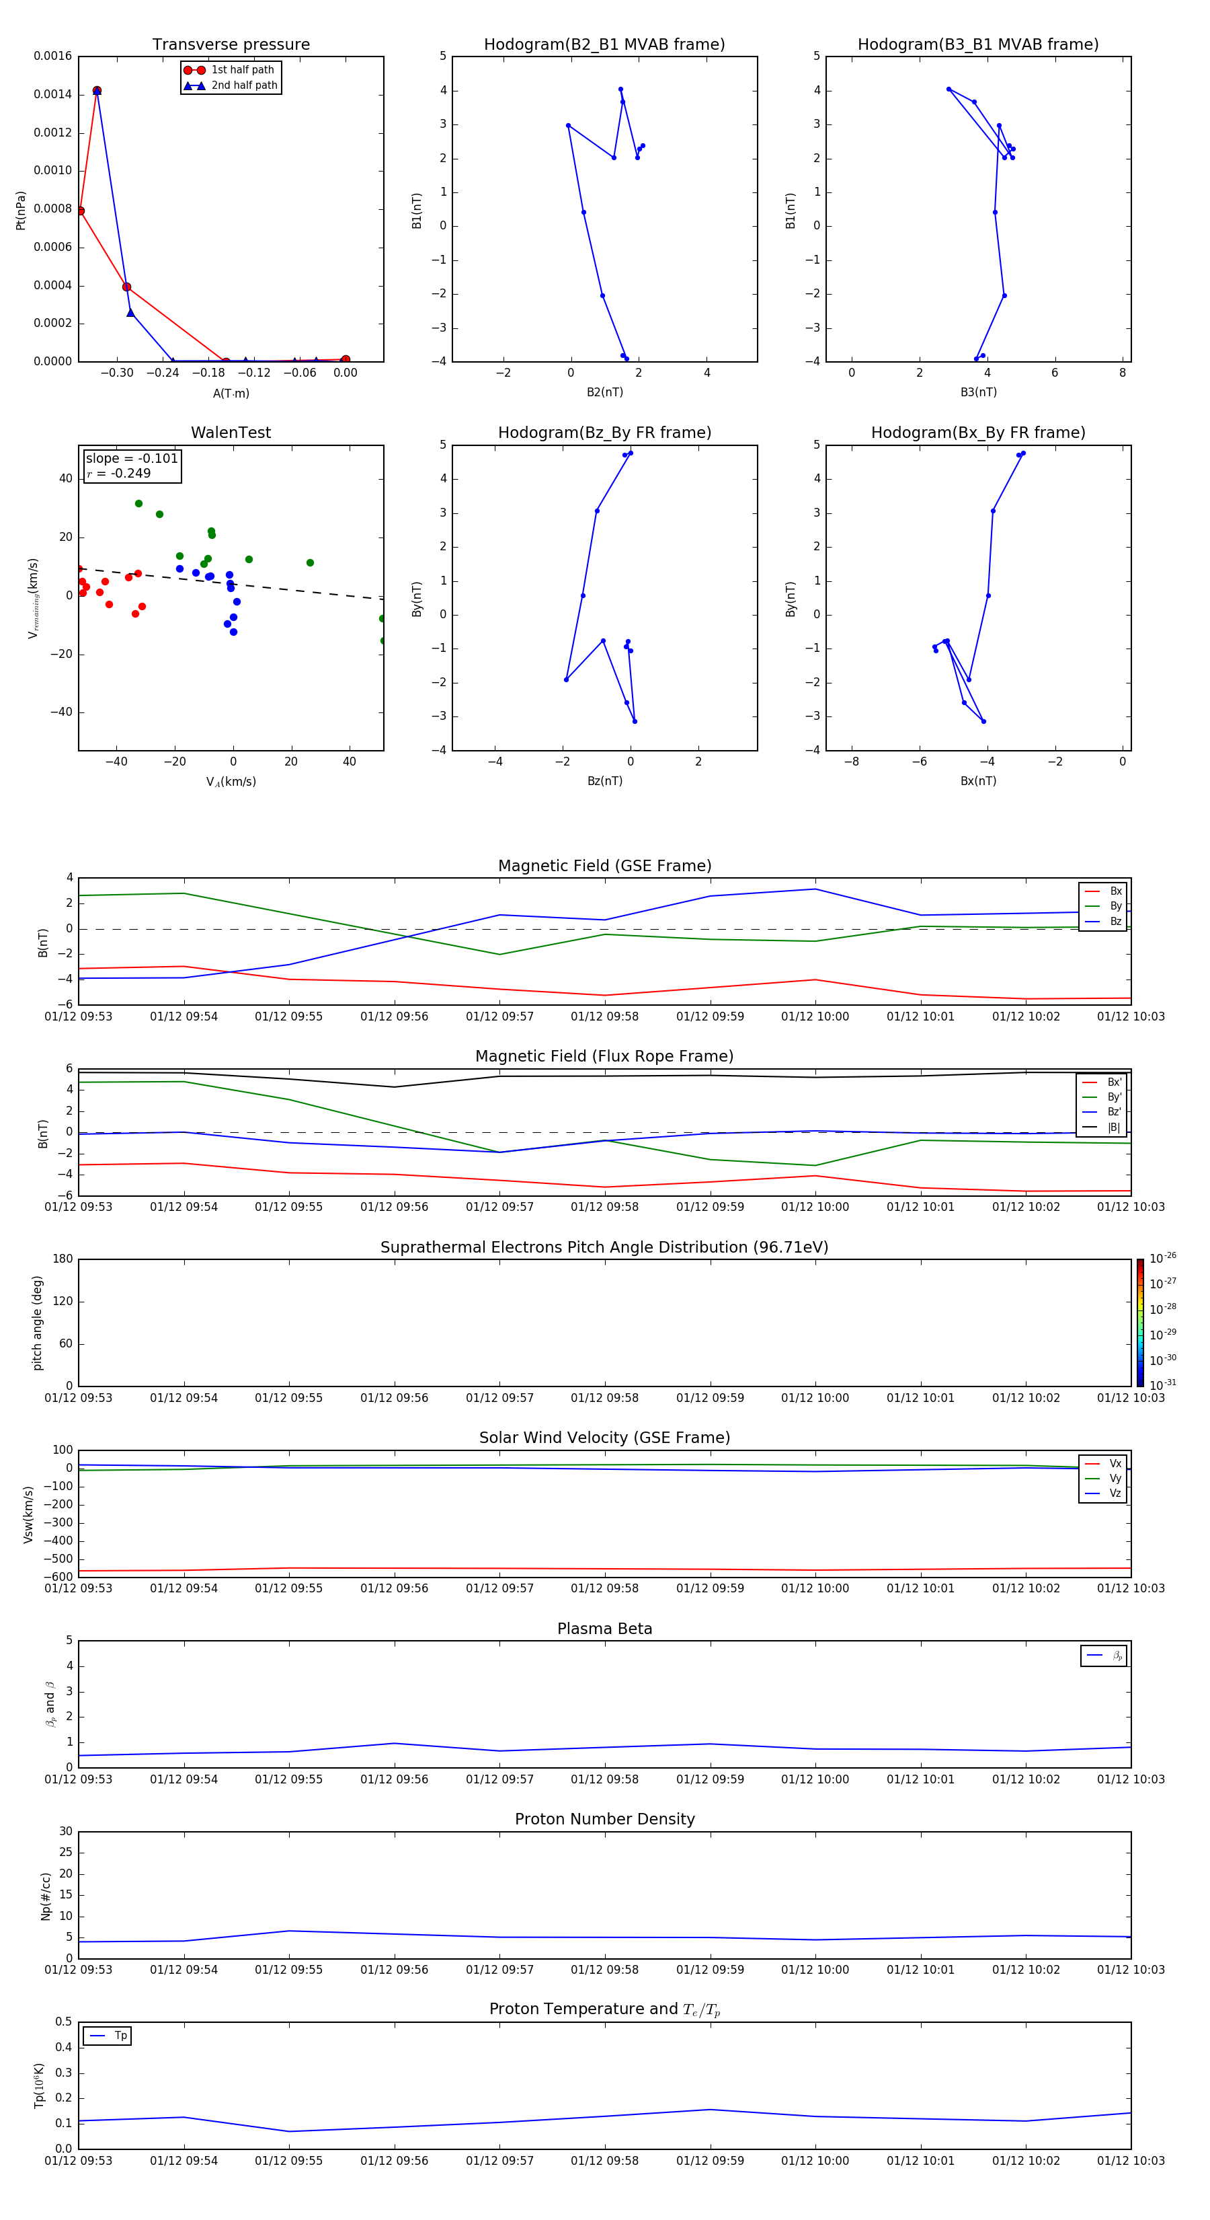The image size is (1210, 2220).
Task: Click 'By' in GSE magnetic field legend
Action: coord(1104,905)
